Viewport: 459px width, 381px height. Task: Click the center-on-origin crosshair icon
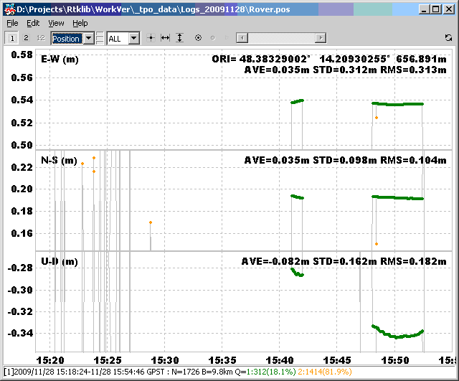pyautogui.click(x=151, y=37)
